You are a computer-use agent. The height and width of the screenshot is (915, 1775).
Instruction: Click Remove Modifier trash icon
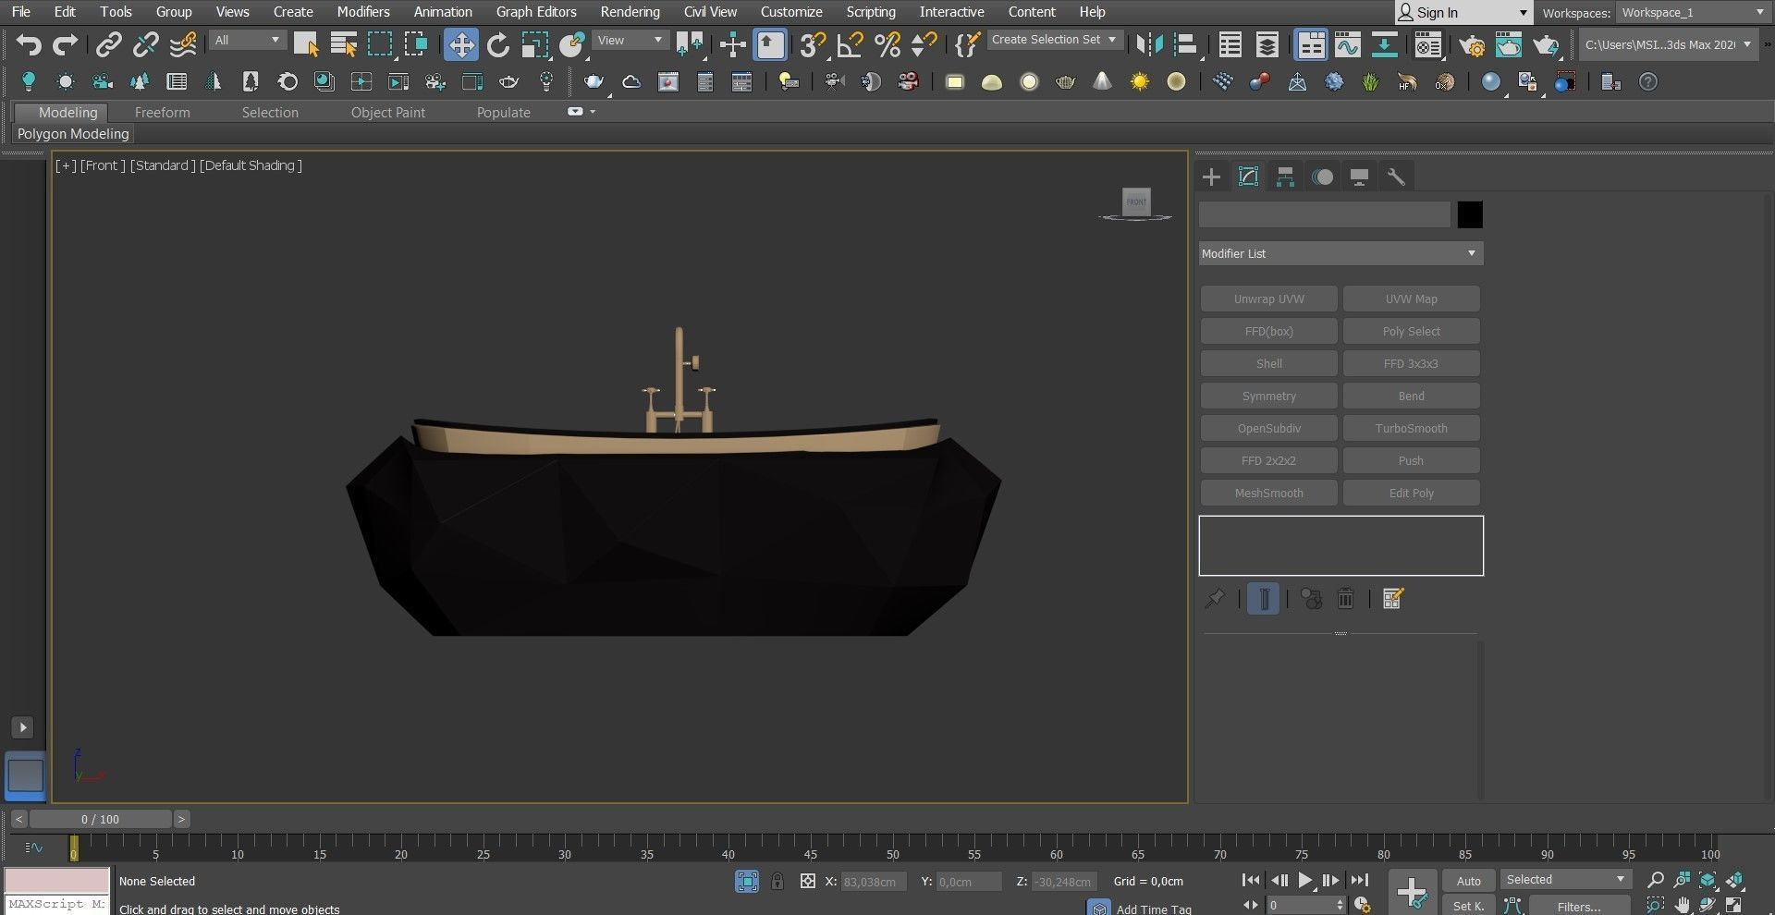tap(1346, 599)
